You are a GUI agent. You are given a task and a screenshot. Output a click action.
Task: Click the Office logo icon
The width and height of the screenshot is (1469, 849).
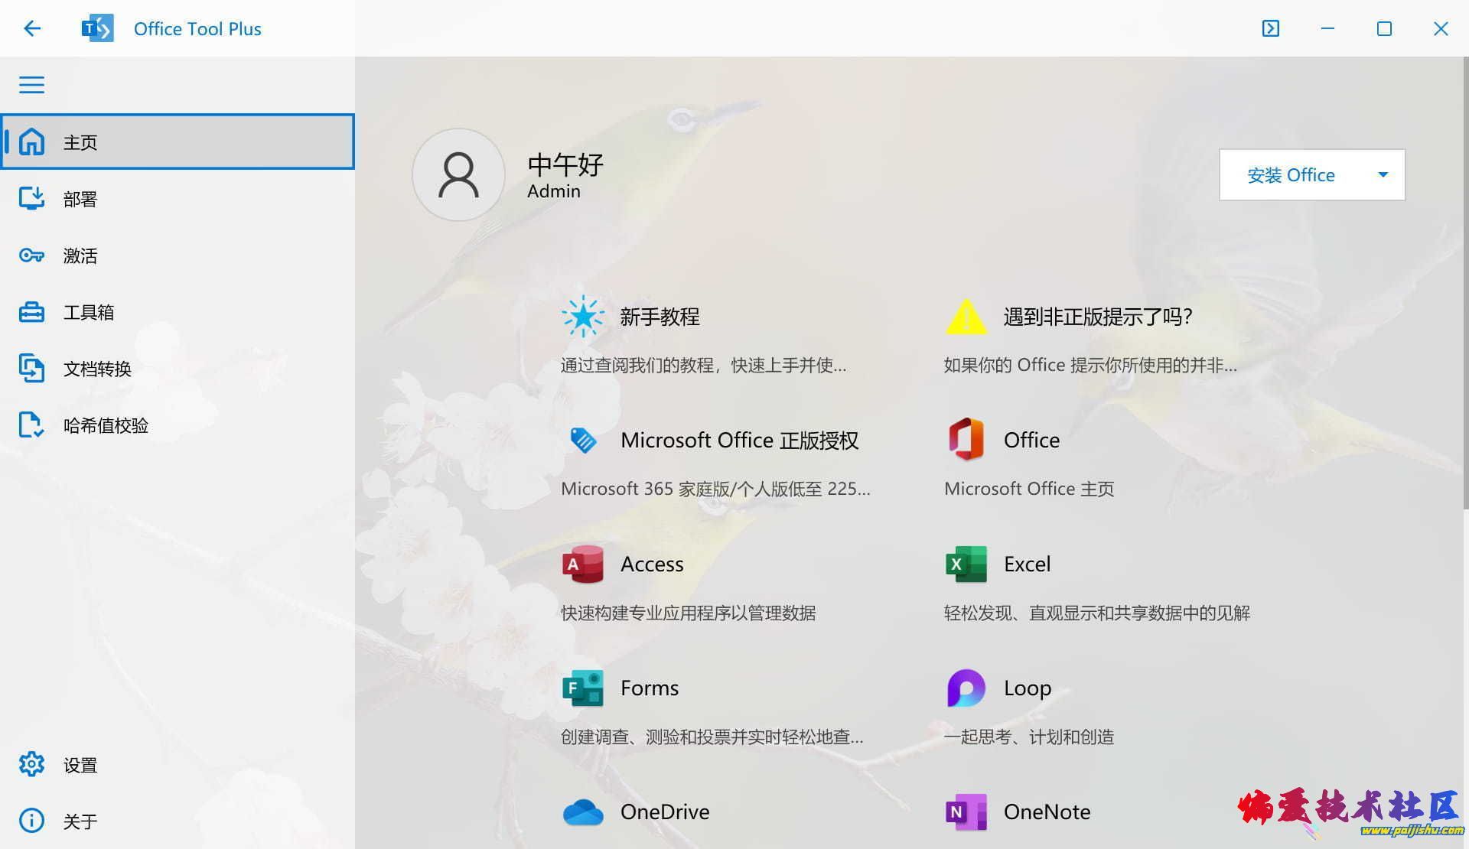(966, 440)
